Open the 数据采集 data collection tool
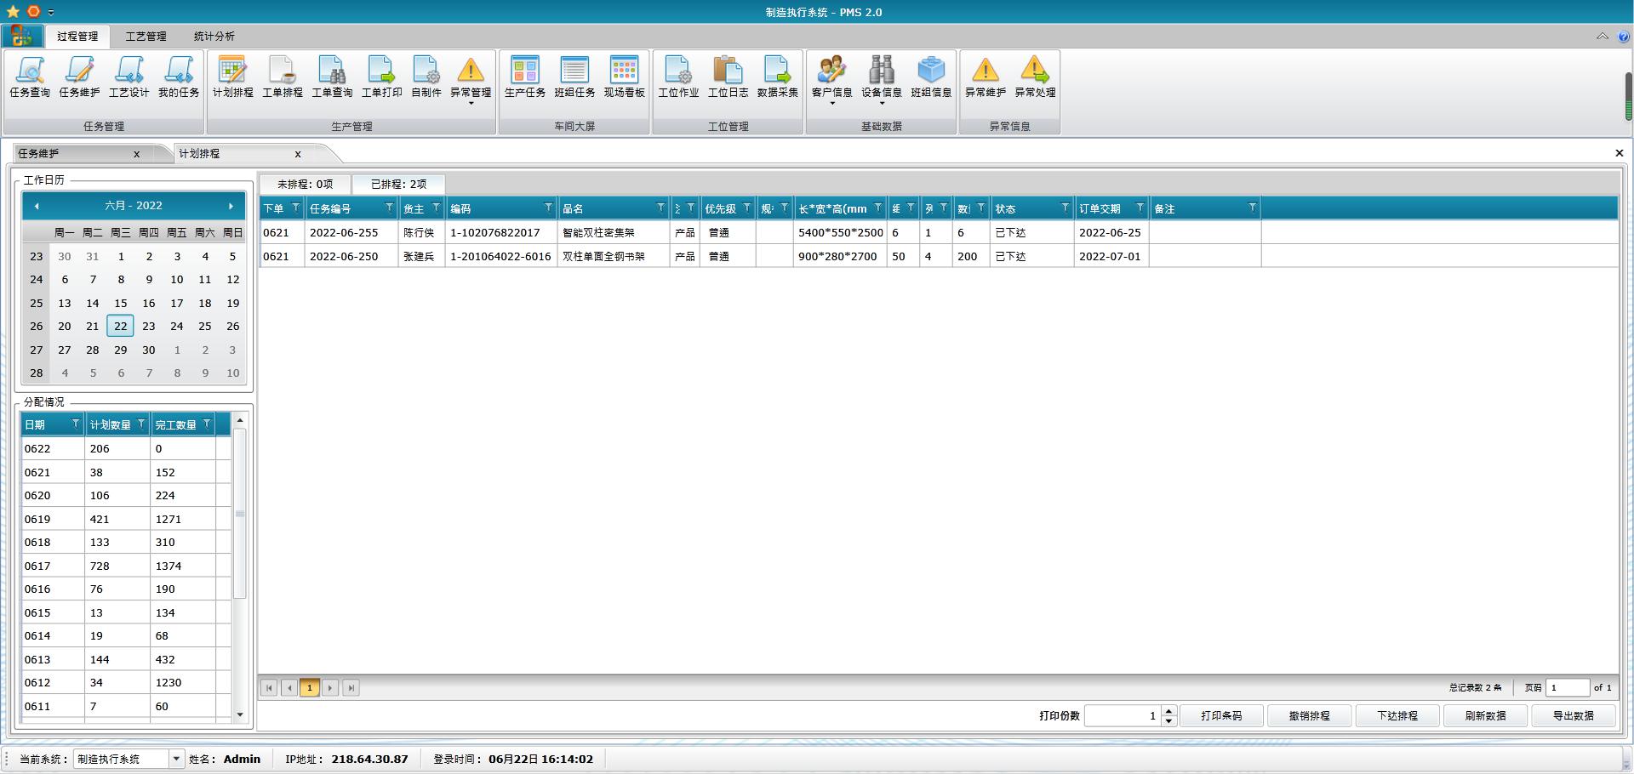The width and height of the screenshot is (1634, 774). coord(777,77)
